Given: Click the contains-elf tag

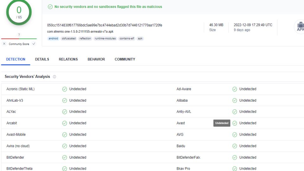Looking at the screenshot, I should 127,38.
